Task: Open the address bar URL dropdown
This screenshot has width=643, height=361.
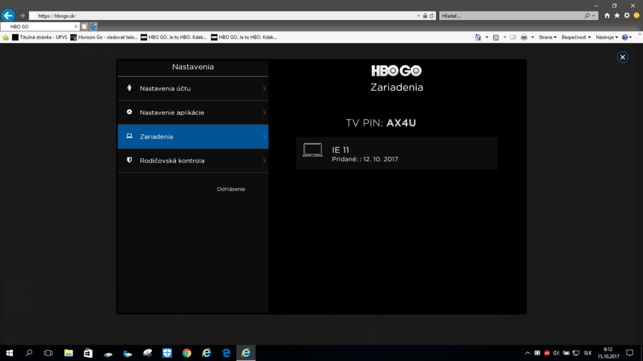Action: [x=419, y=15]
